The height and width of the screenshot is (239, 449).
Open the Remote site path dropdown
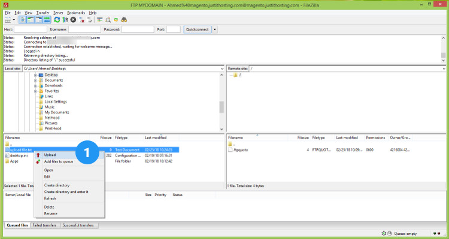[444, 69]
